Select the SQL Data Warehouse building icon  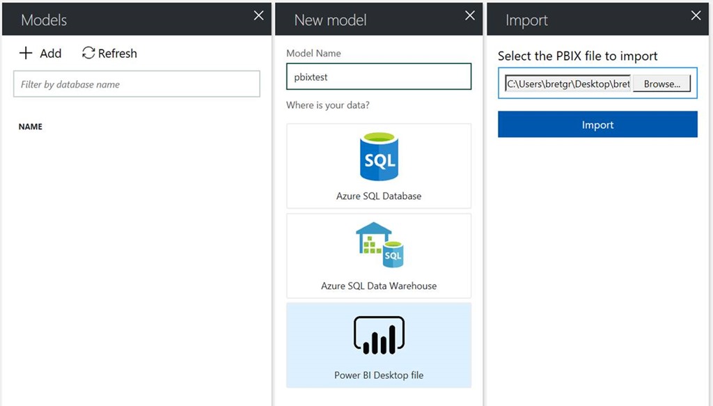[x=379, y=245]
